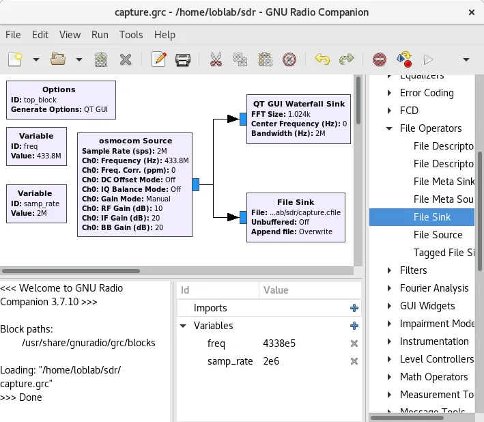This screenshot has width=484, height=422.
Task: Expand the Error Coding category
Action: pos(389,93)
